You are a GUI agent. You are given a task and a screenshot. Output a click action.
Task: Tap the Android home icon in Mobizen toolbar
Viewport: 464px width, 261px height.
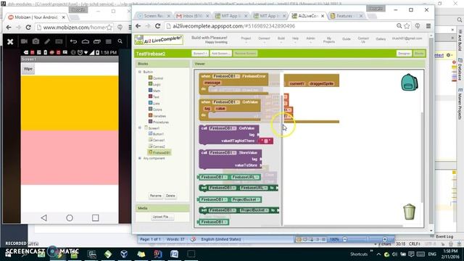point(86,41)
